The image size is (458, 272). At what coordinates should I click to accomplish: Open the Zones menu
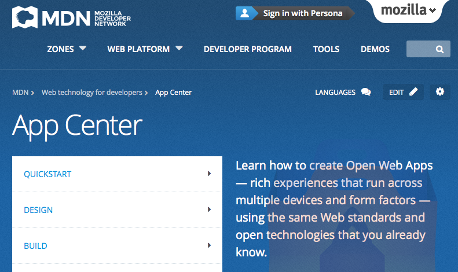(x=60, y=49)
